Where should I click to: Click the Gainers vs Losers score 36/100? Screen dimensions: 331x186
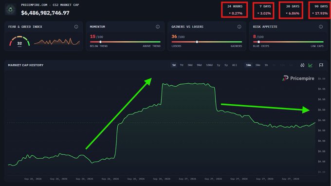coord(178,37)
